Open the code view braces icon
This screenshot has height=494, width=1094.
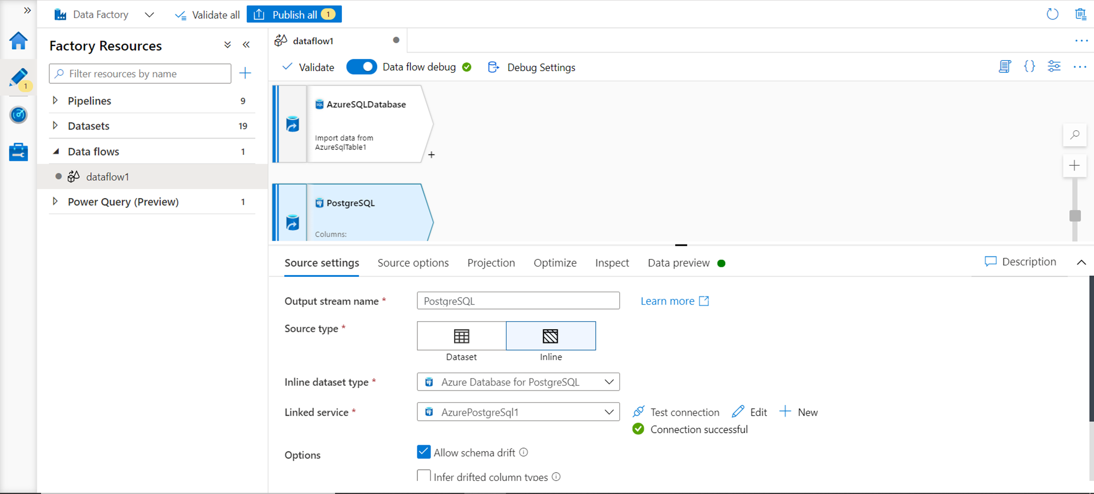coord(1029,67)
